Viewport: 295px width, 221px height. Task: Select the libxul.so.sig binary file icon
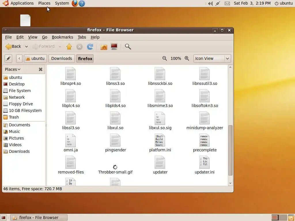(160, 118)
